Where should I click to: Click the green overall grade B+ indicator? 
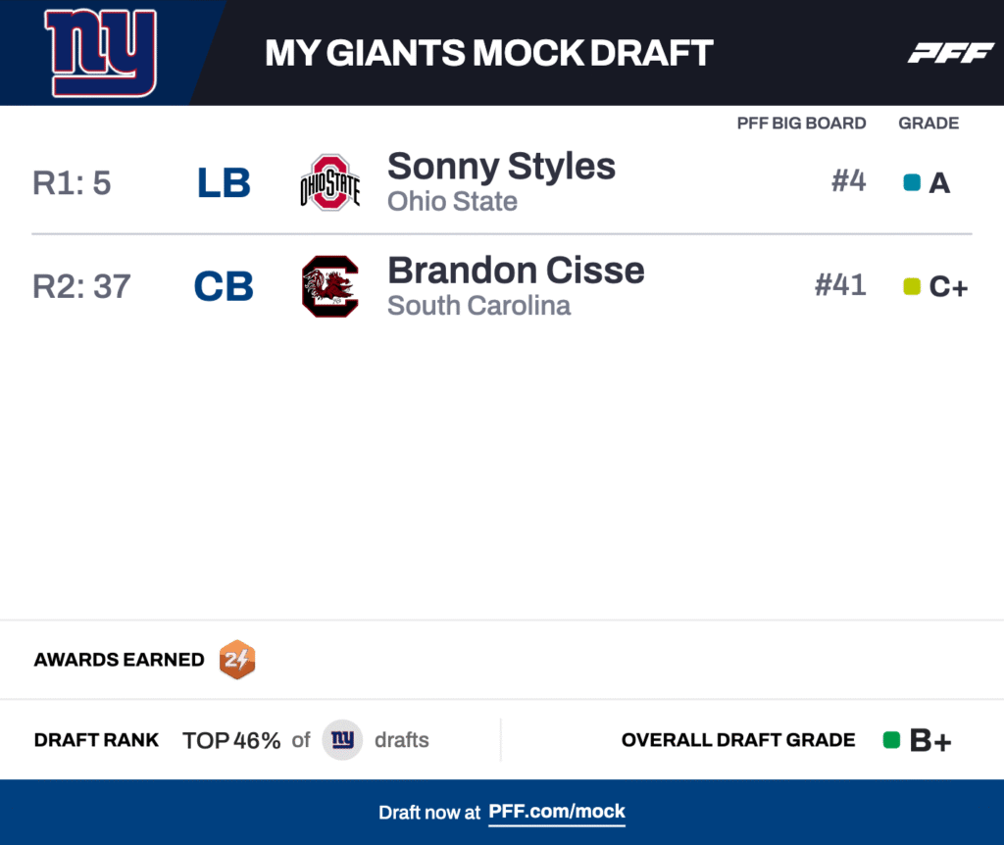coord(891,740)
